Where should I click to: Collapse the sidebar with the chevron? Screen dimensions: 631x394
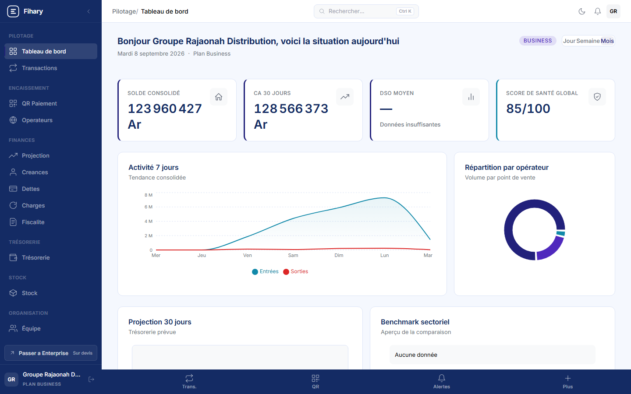coord(89,11)
